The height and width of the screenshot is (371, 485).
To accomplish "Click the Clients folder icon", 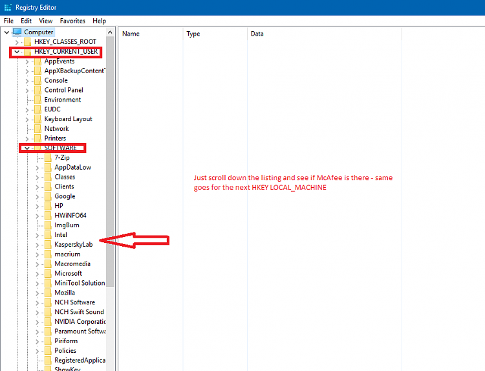I will [48, 186].
